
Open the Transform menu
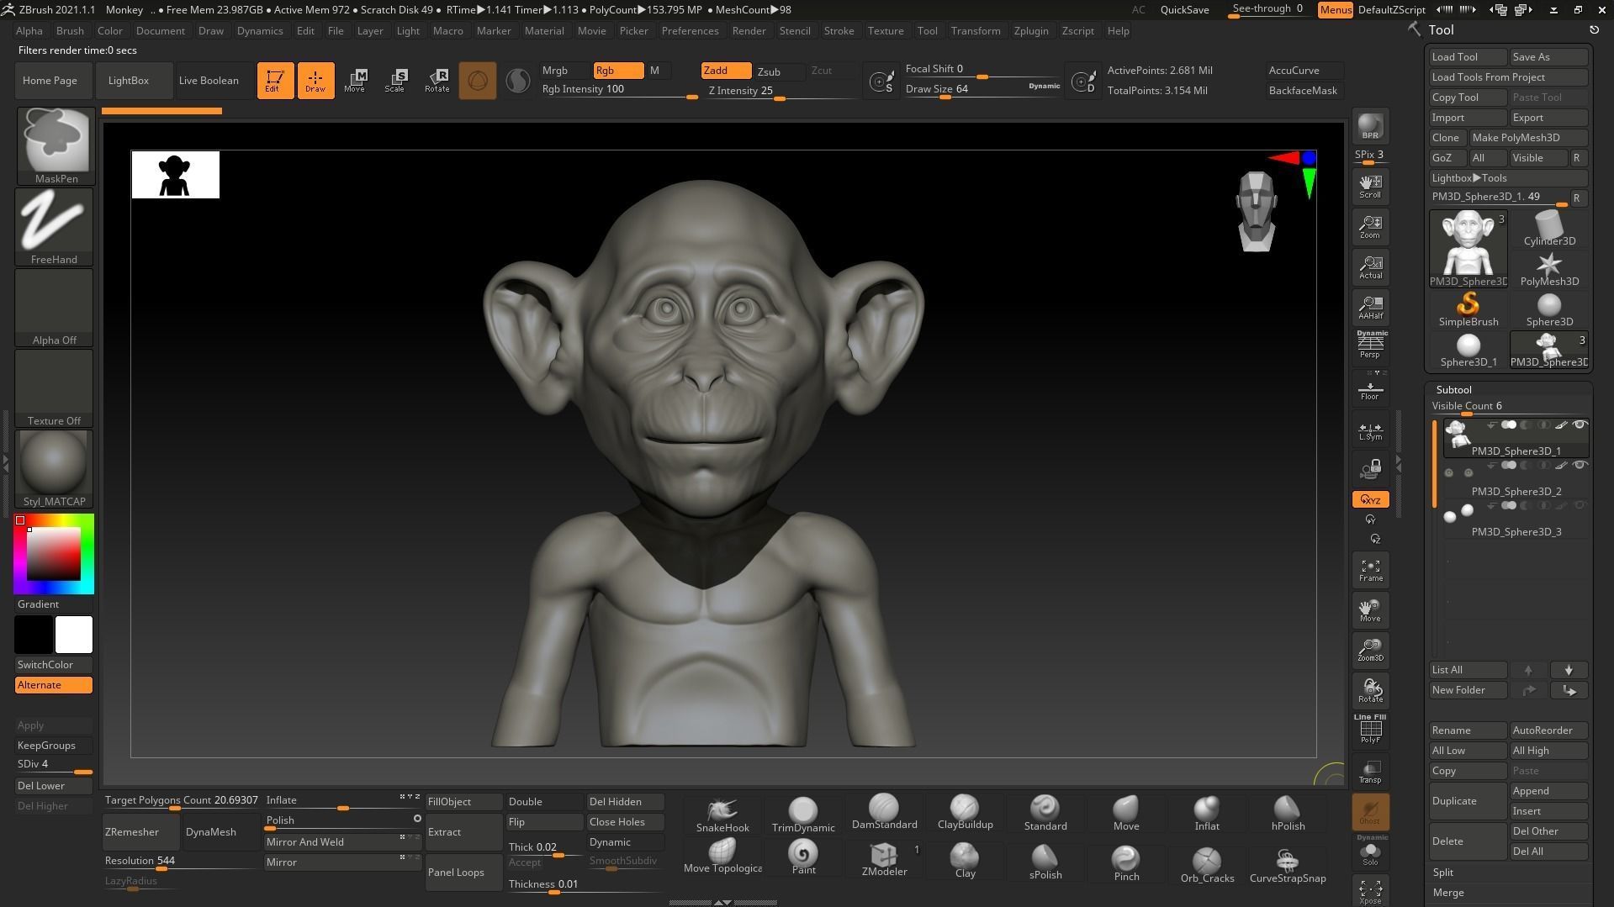click(x=976, y=31)
